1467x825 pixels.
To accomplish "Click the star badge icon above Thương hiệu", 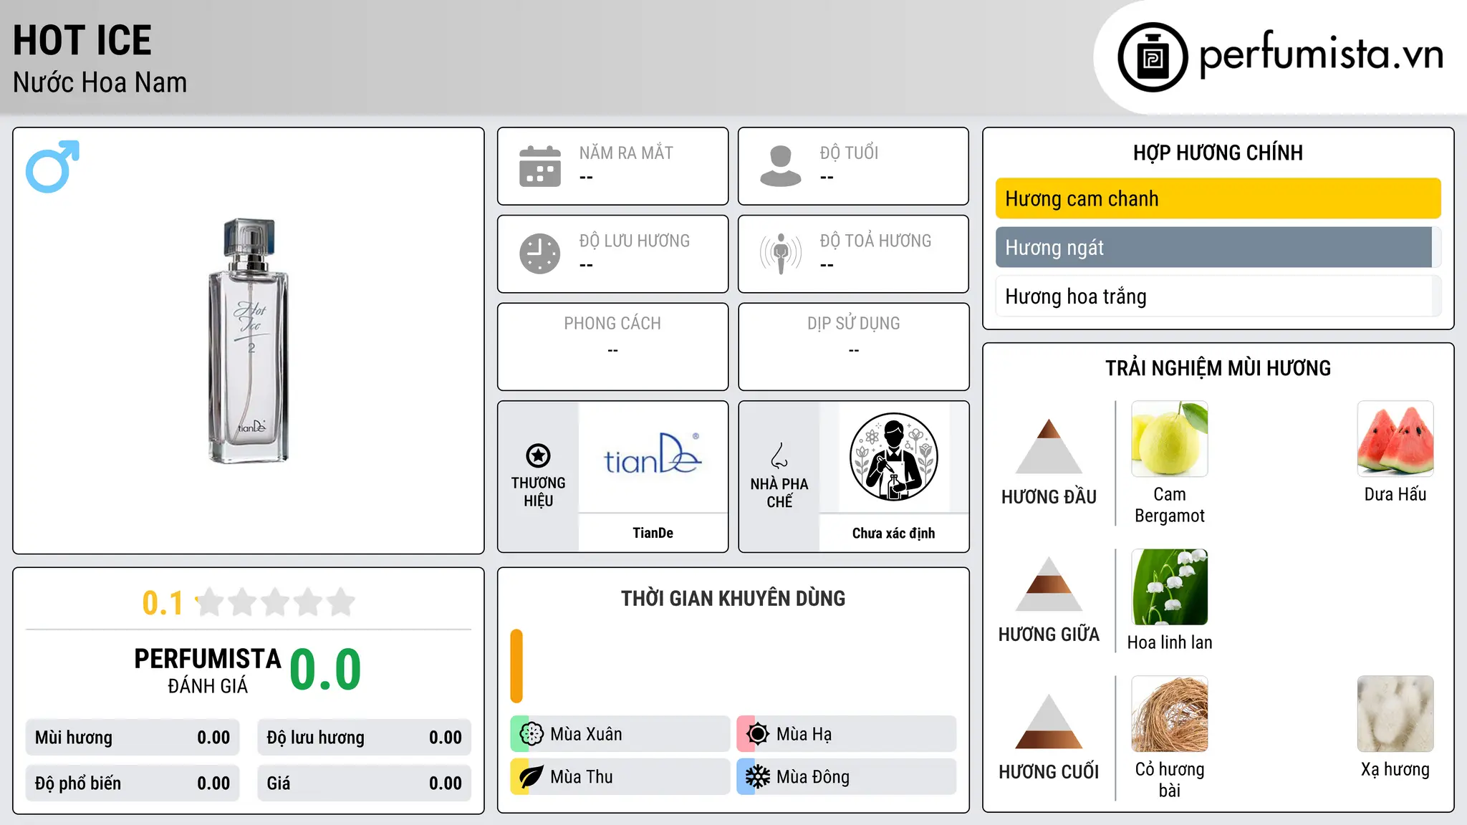I will tap(538, 455).
